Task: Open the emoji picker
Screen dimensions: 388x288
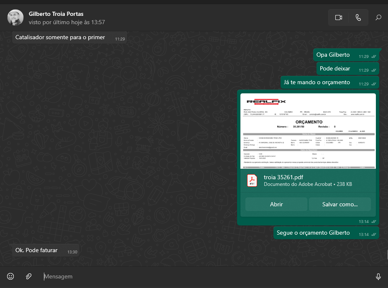Action: [x=11, y=276]
